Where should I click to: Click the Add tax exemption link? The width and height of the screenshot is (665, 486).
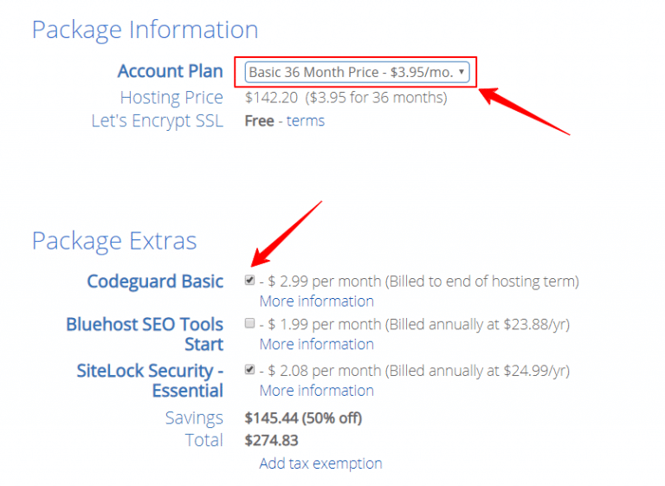click(320, 463)
